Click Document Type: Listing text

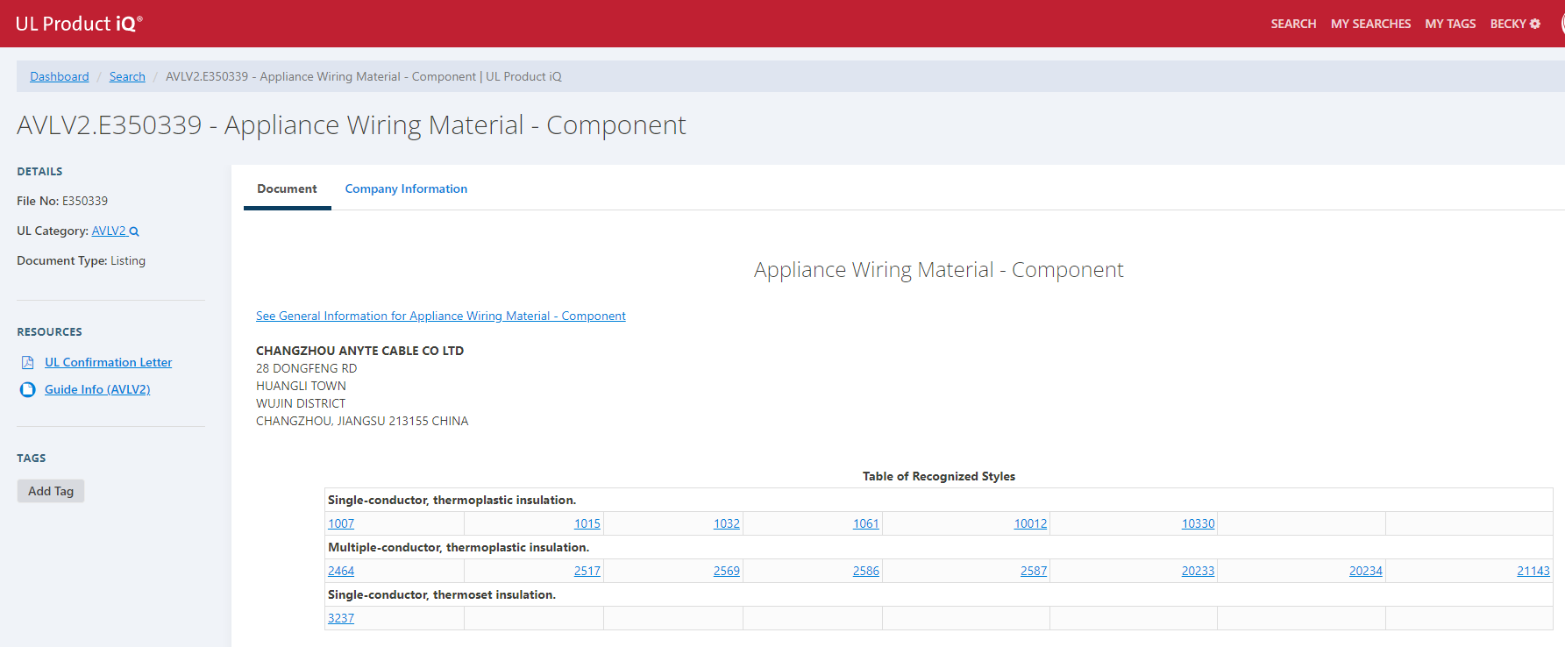pos(82,260)
